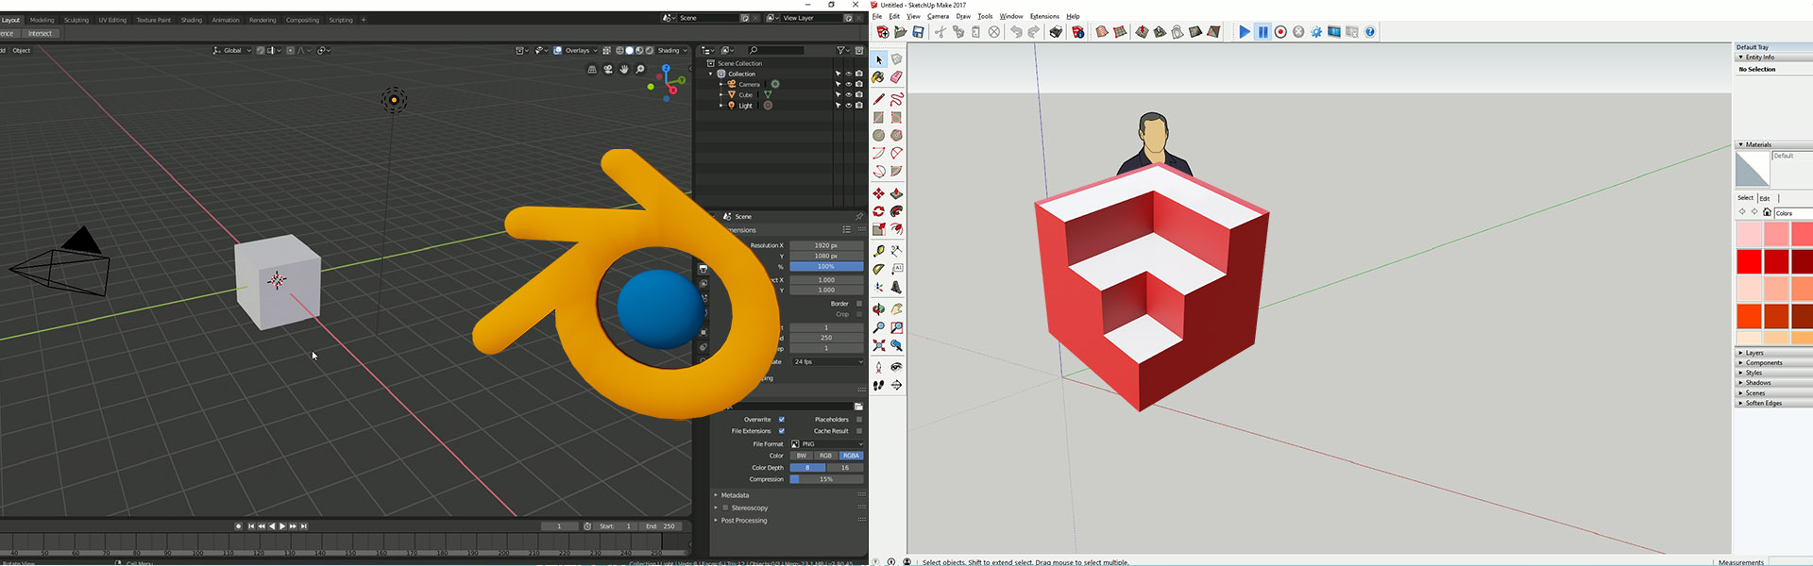Screen dimensions: 1813x566
Task: Click the blue Play button in SketchUp toolbar
Action: (x=1245, y=32)
